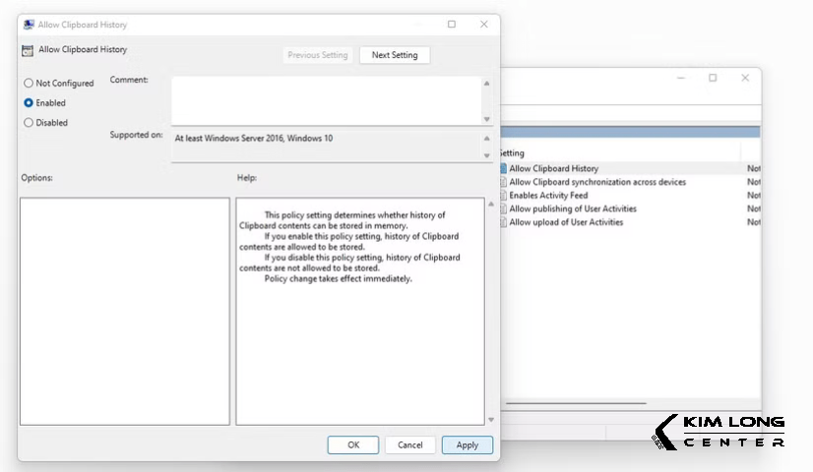813x472 pixels.
Task: Click the Comment box scroll-up arrow
Action: [x=486, y=84]
